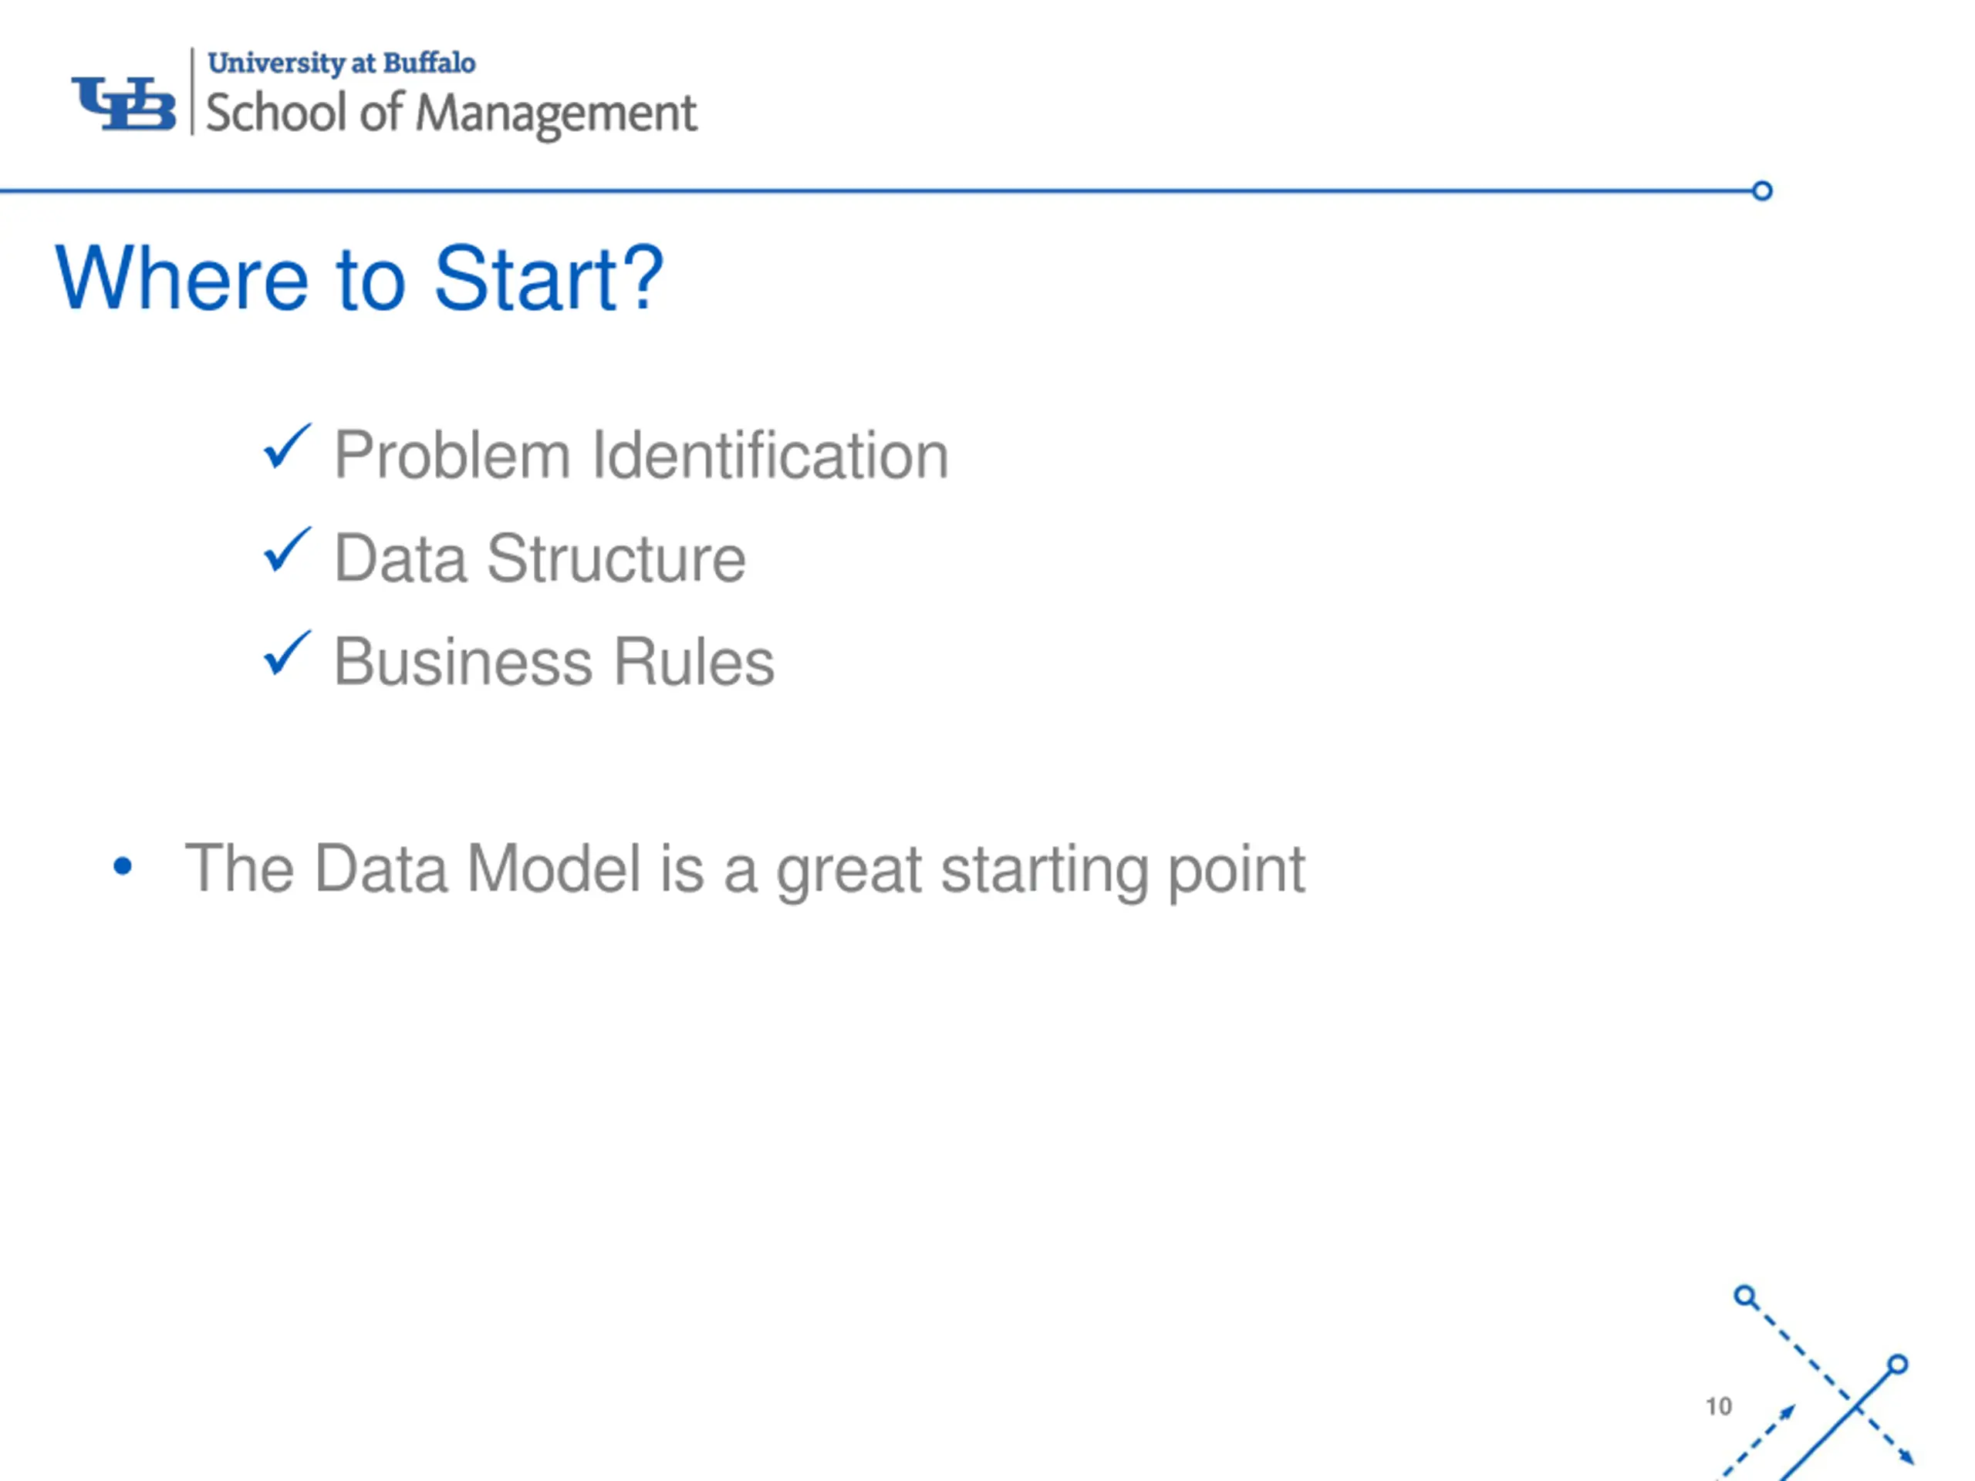Select the Problem Identification text
The width and height of the screenshot is (1975, 1481).
[641, 455]
